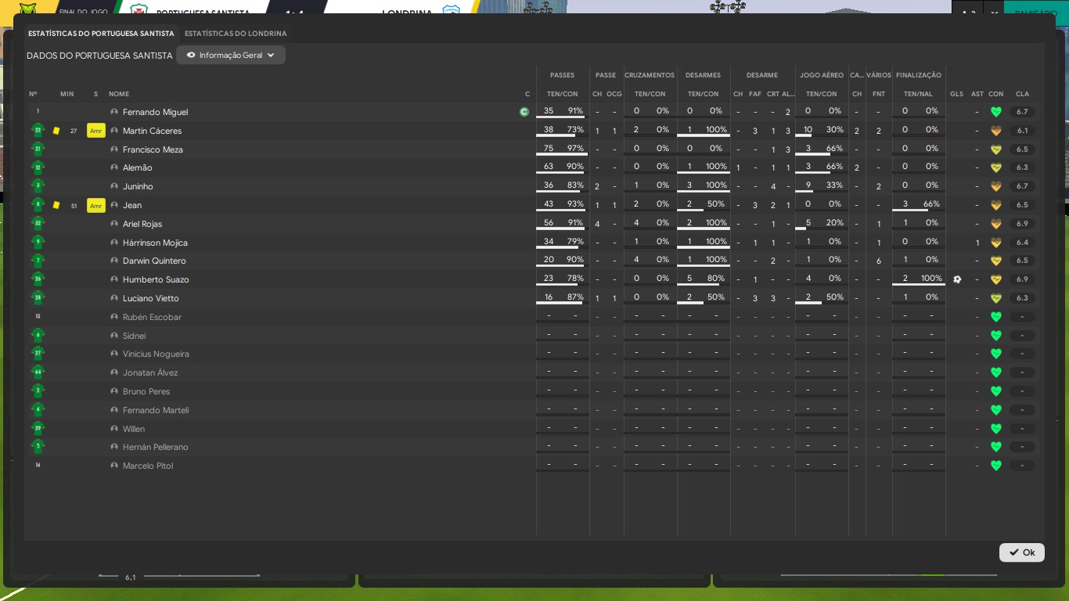Click Marcelo Pitol's green condition heart
Screen dimensions: 1069x601
point(996,466)
